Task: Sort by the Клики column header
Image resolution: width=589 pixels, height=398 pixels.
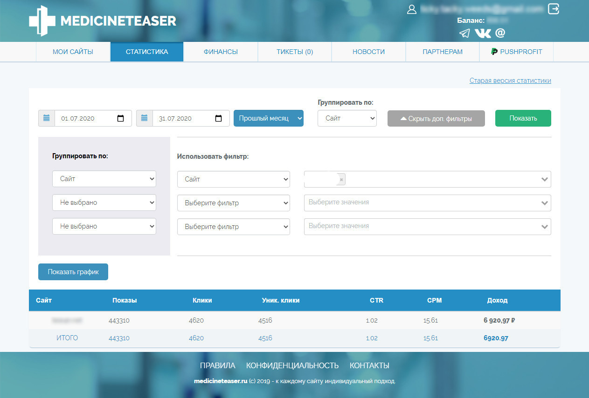Action: point(202,300)
